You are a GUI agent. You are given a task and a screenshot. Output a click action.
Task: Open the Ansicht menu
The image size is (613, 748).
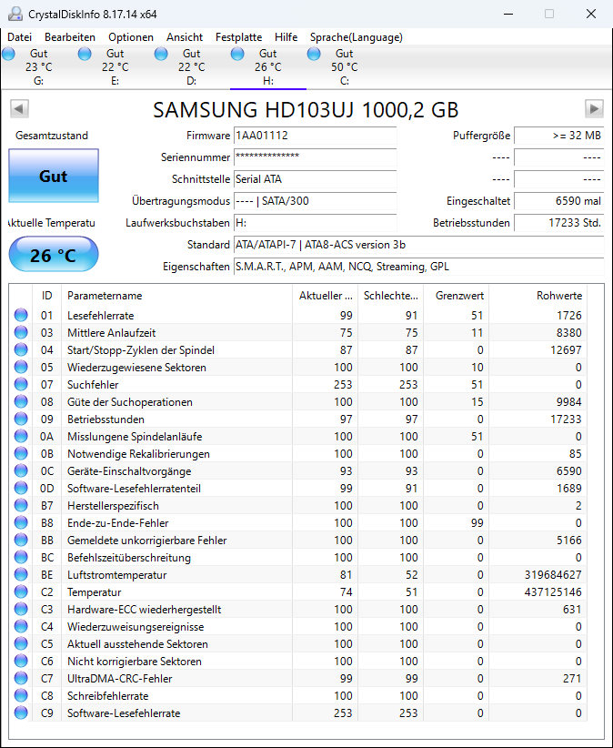185,37
